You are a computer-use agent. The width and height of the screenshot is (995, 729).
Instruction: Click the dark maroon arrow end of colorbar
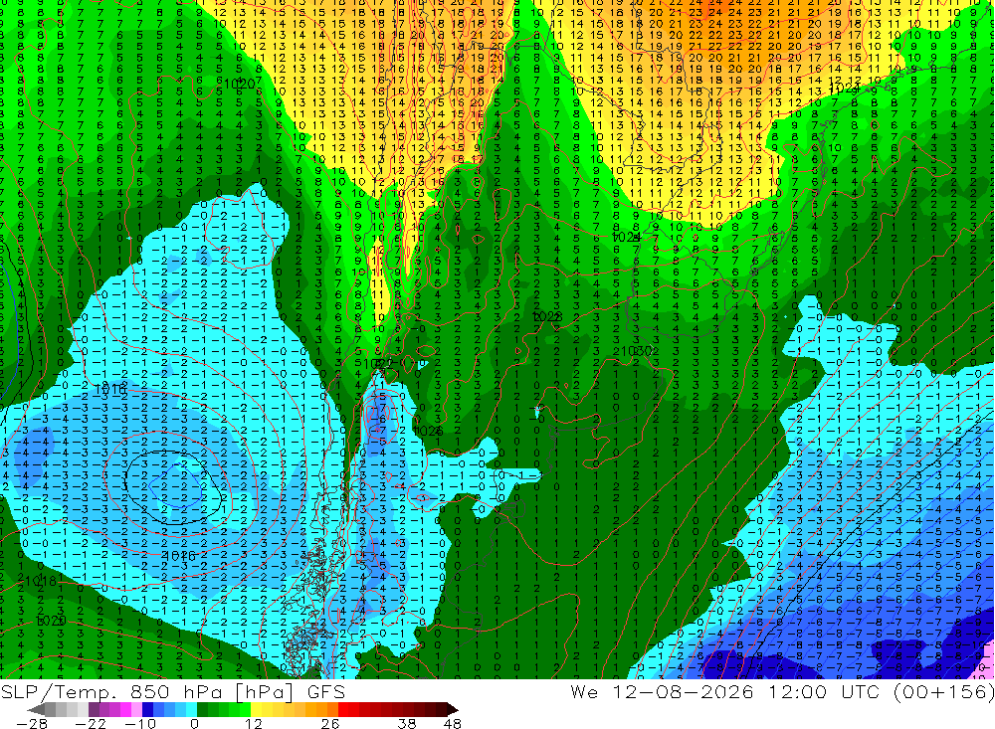(x=453, y=709)
